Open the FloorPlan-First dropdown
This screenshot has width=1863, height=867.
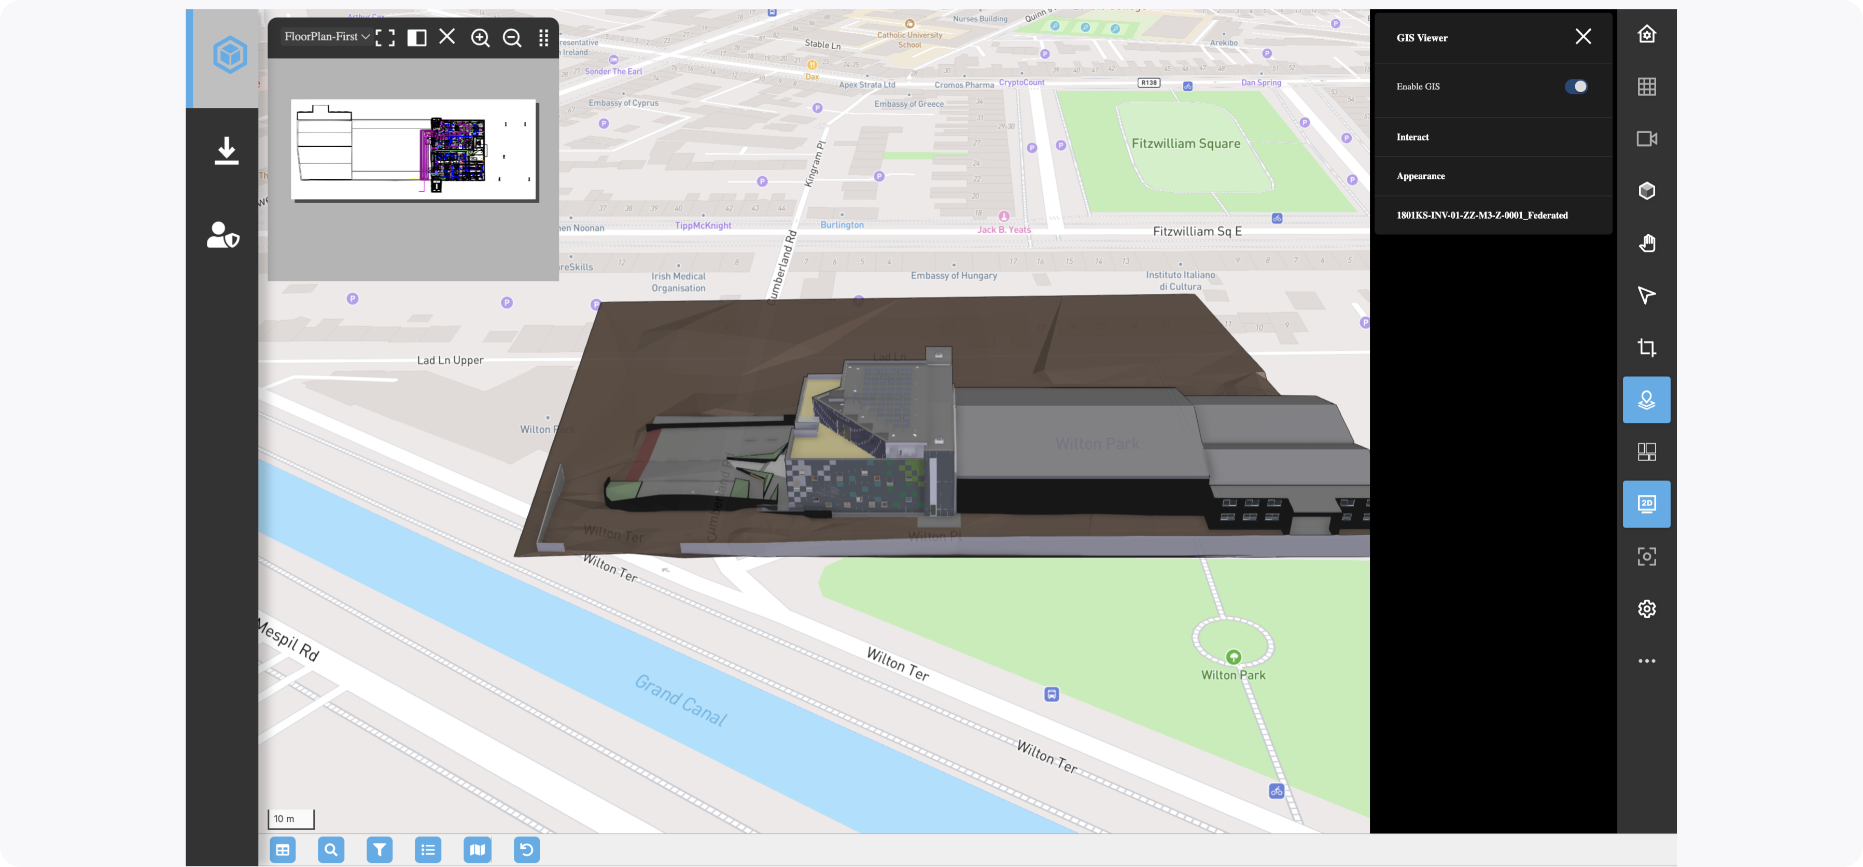point(327,37)
